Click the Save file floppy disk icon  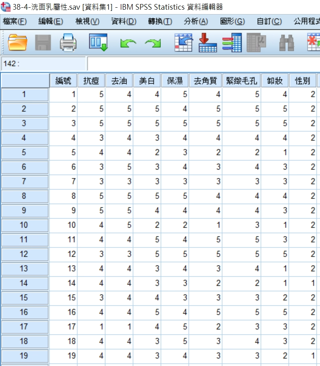tap(43, 42)
